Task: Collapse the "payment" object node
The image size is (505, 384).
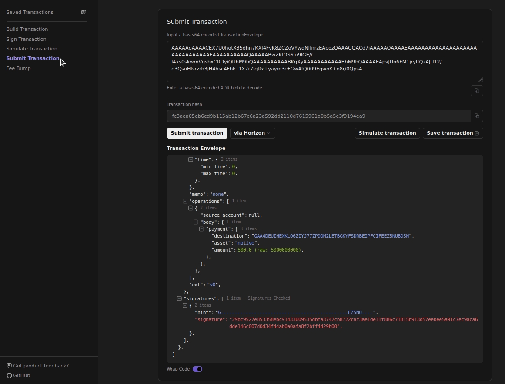Action: (201, 229)
